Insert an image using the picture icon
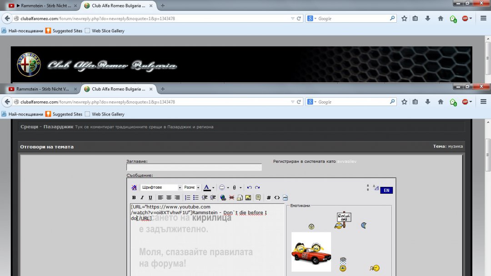Image resolution: width=491 pixels, height=276 pixels. click(248, 198)
